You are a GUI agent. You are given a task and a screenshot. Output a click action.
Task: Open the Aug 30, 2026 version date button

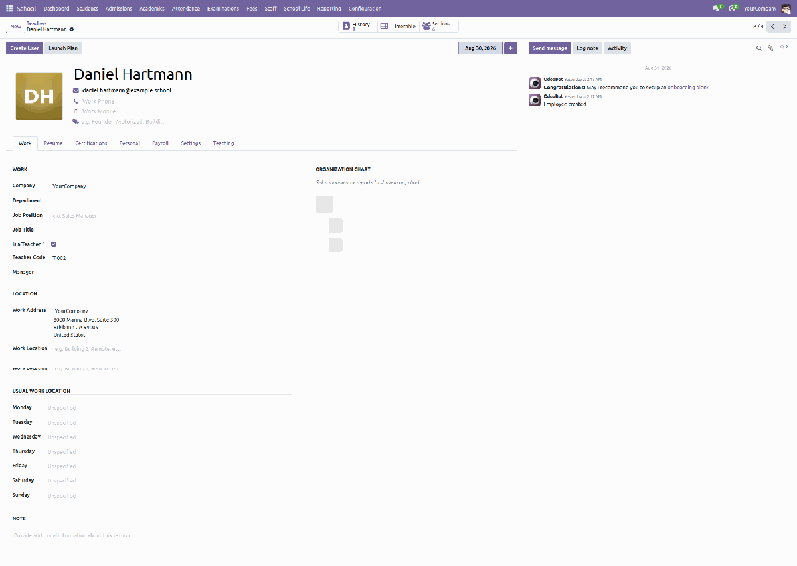[480, 48]
